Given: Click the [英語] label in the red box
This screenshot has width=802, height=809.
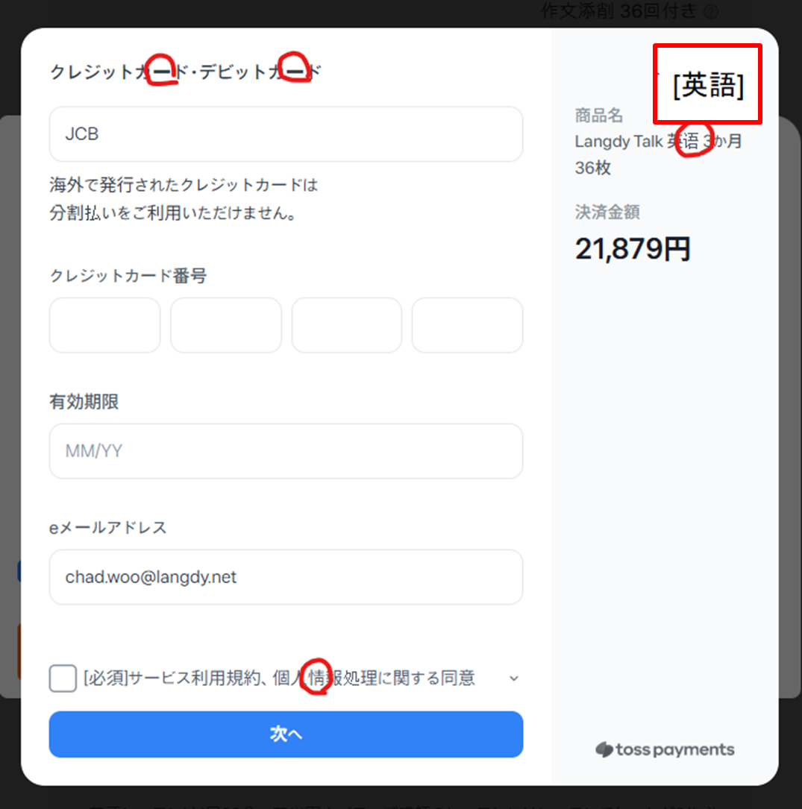Looking at the screenshot, I should pos(708,85).
